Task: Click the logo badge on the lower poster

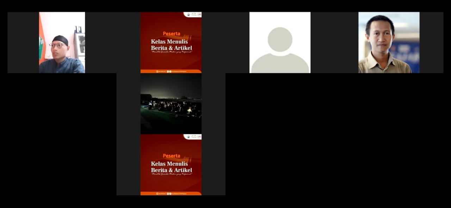Action: (x=192, y=136)
